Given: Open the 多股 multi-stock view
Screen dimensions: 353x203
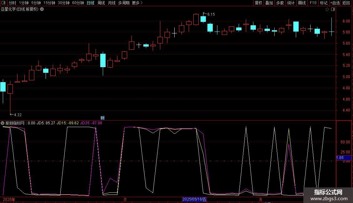Looking at the screenshot, I should tap(280, 3).
